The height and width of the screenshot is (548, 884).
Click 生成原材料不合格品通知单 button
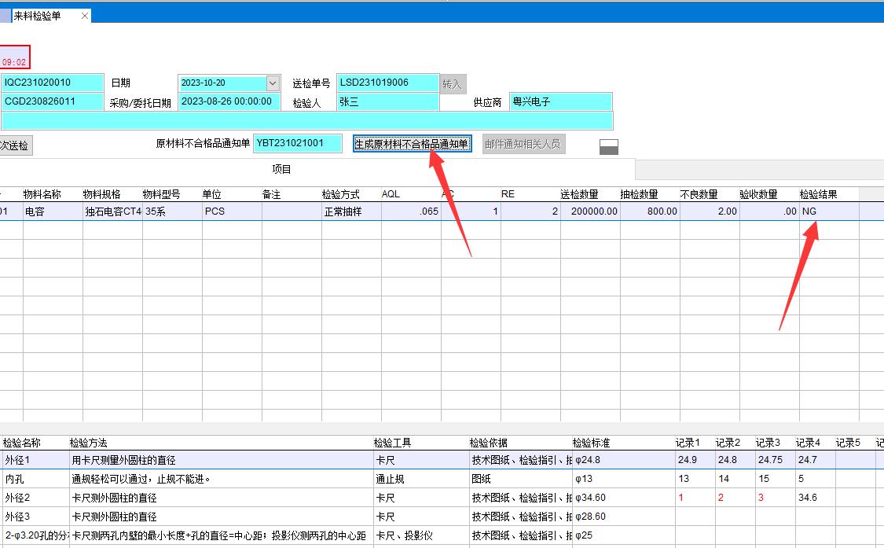[412, 144]
